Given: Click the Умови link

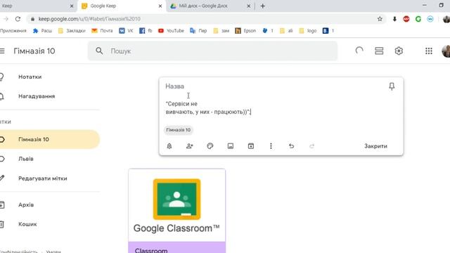Looking at the screenshot, I should (x=53, y=252).
